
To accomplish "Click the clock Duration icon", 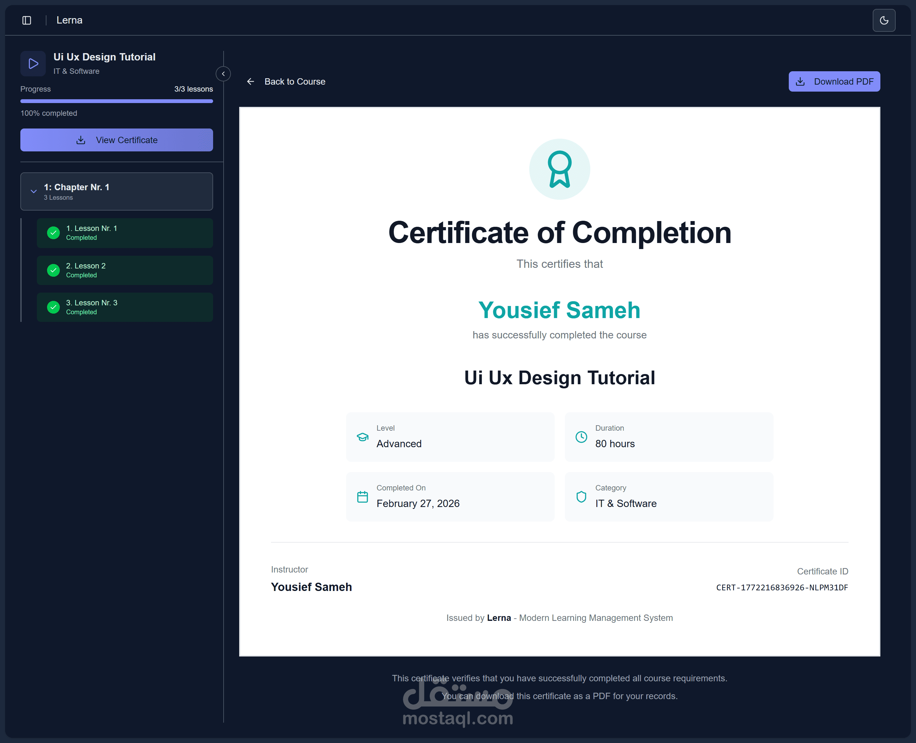I will [581, 437].
